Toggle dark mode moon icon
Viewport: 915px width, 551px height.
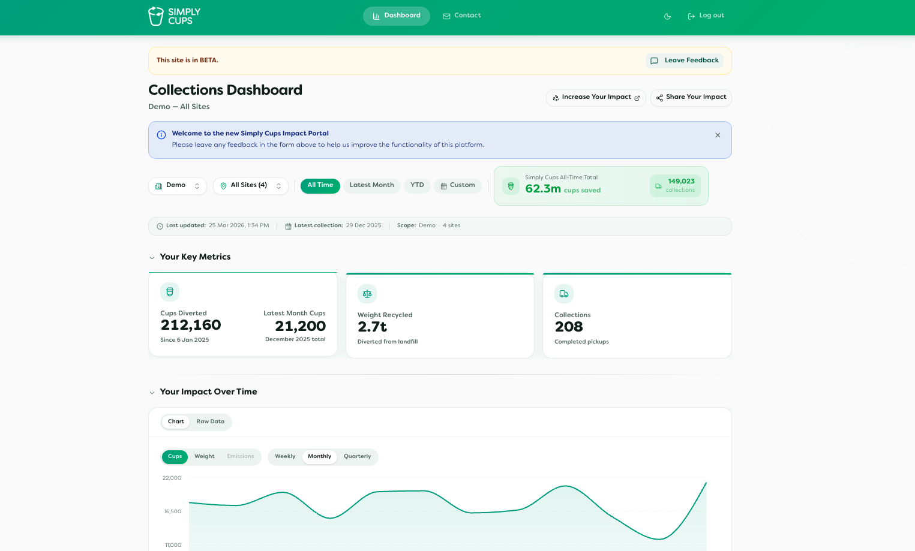tap(667, 16)
